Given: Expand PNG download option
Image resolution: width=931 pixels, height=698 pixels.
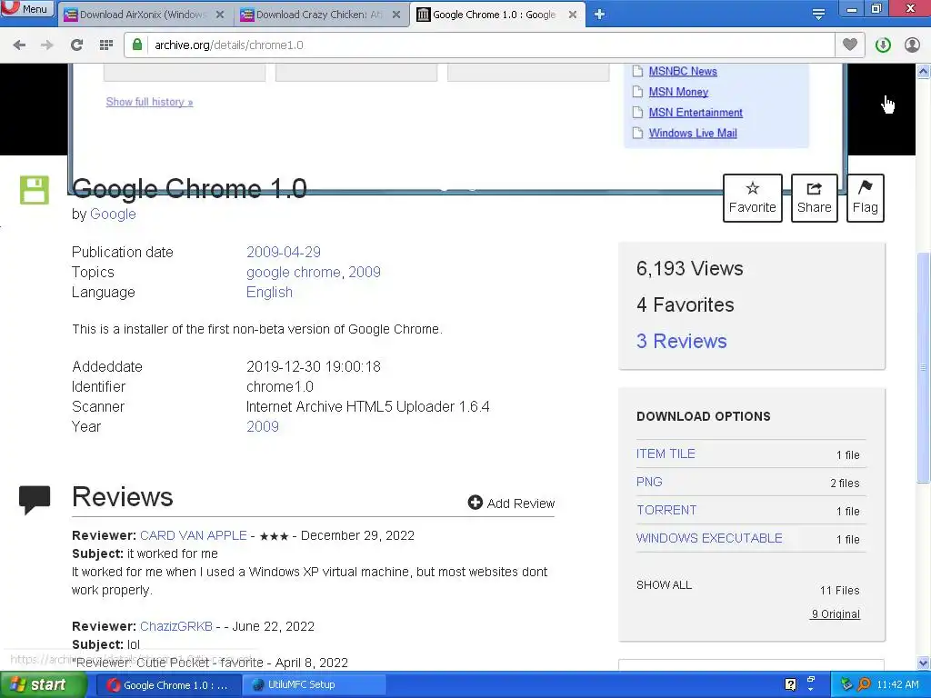Looking at the screenshot, I should tap(649, 482).
